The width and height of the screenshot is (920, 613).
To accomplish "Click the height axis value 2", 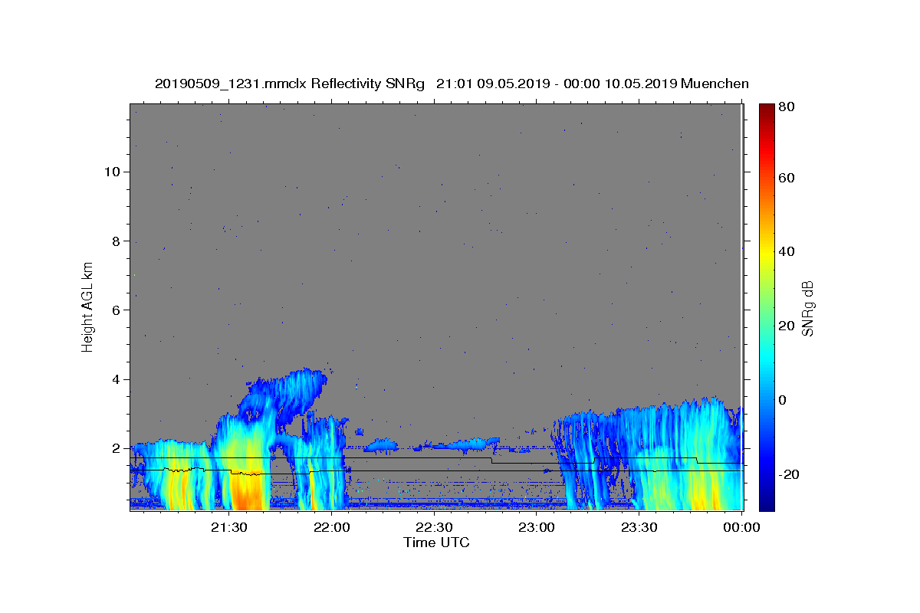I will coord(117,448).
